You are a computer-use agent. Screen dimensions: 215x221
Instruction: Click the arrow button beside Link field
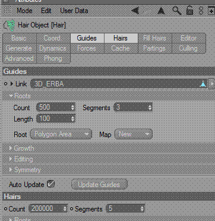[x=212, y=84]
